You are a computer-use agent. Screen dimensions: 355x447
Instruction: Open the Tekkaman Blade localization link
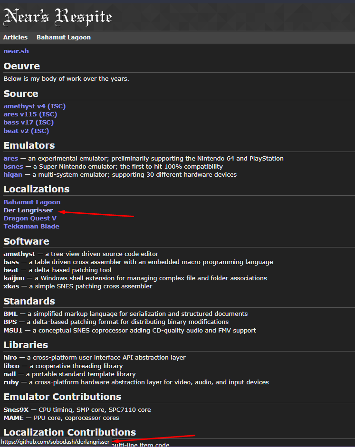tap(31, 227)
